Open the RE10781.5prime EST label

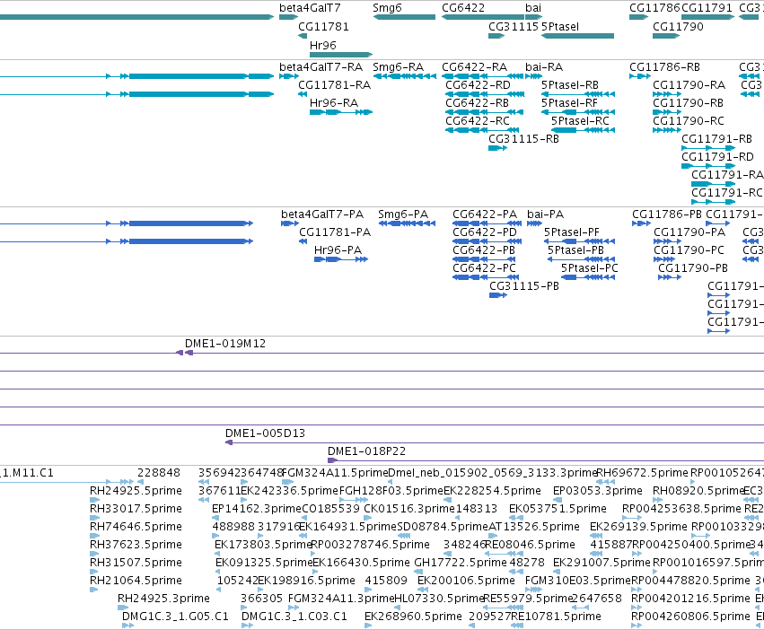coord(556,617)
